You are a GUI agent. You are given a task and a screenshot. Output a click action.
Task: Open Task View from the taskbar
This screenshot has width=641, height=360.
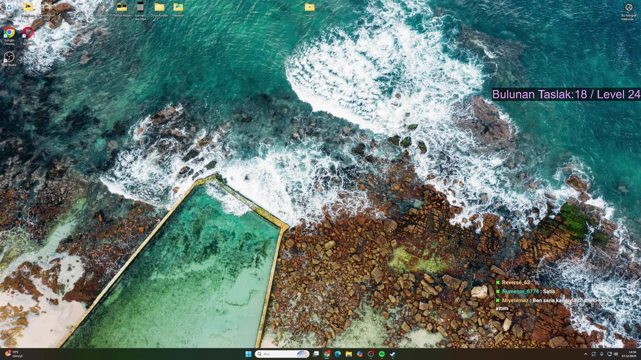(x=316, y=354)
